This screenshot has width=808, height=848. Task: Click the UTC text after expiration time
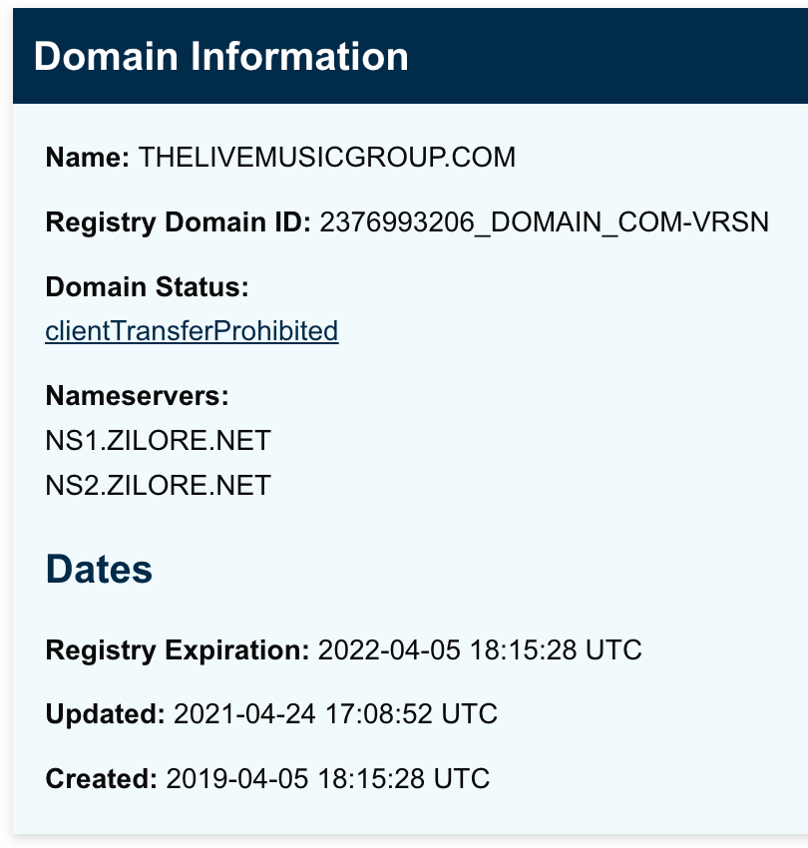click(613, 650)
